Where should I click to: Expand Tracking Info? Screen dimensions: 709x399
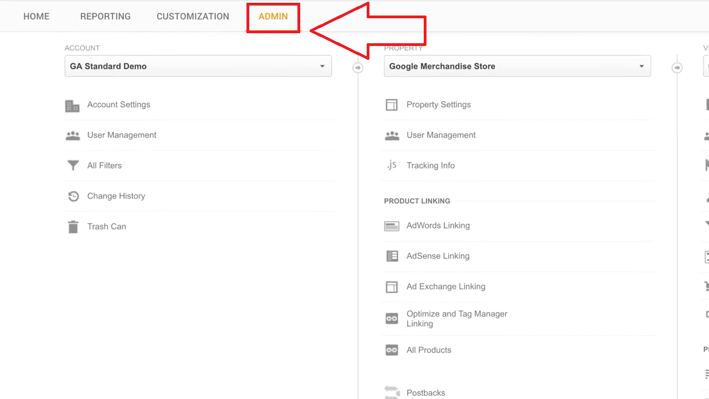[430, 166]
